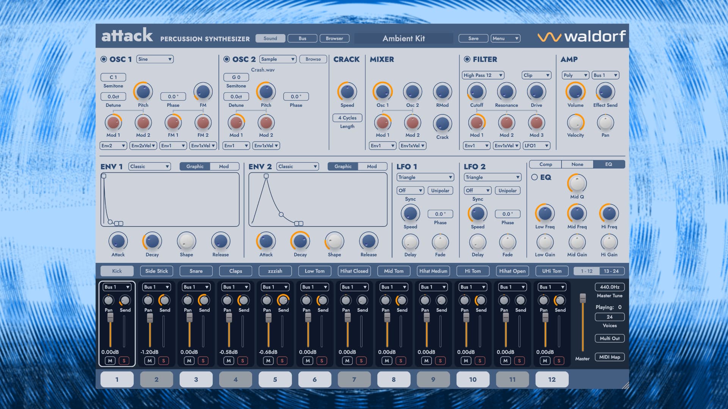728x409 pixels.
Task: Click the Delay knob under LFO 1
Action: (410, 242)
